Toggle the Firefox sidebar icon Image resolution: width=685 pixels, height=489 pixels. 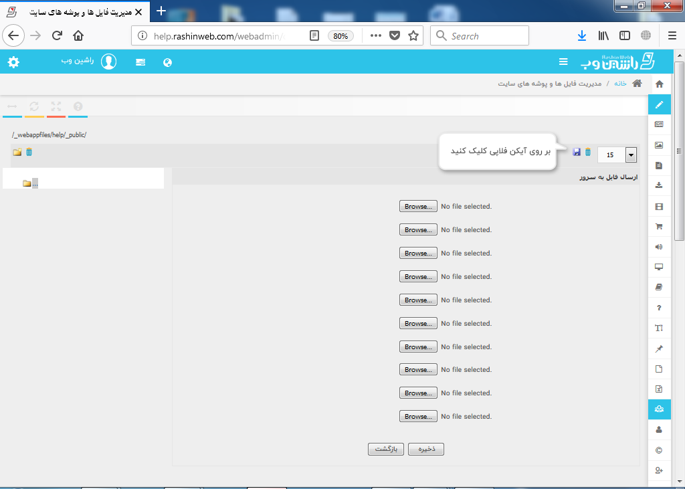(x=625, y=36)
